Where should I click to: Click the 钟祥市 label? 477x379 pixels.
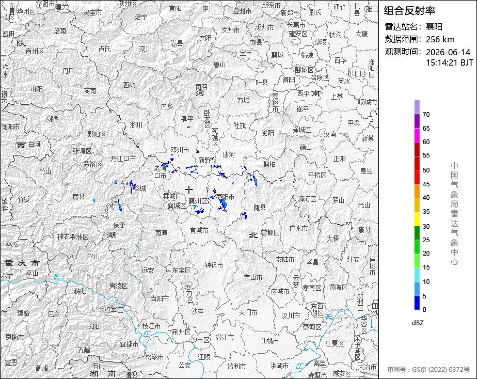click(x=214, y=265)
